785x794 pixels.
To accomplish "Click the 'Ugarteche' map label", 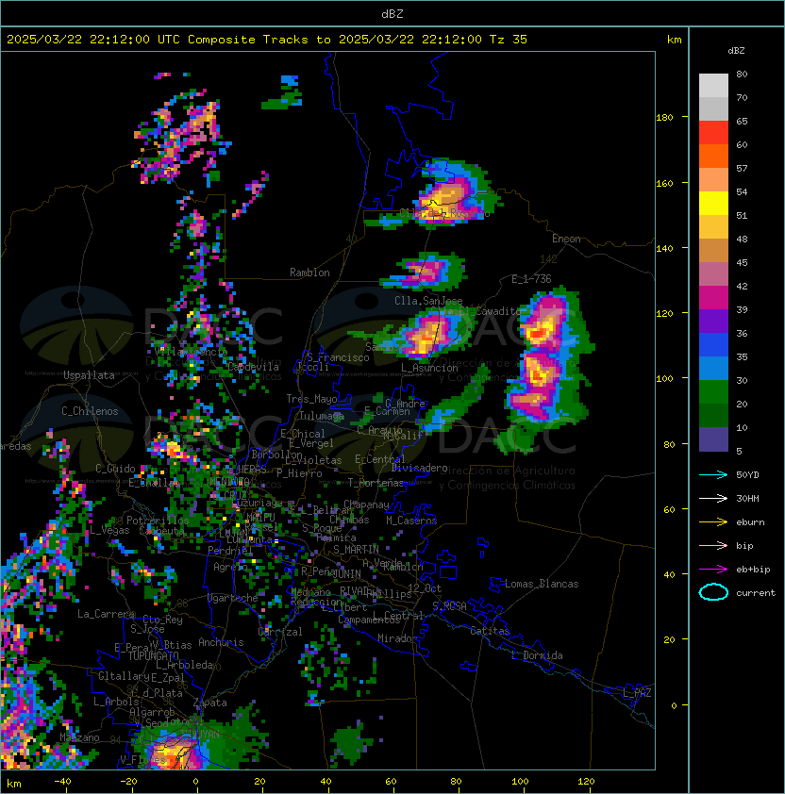I will (x=233, y=598).
